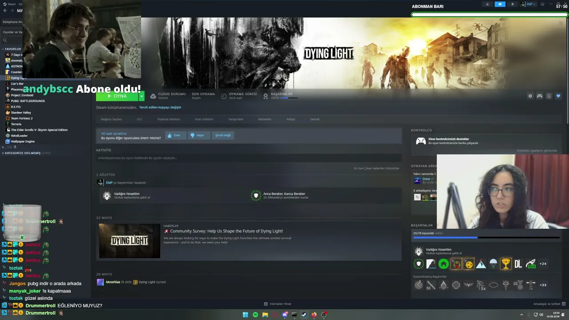The width and height of the screenshot is (569, 320).
Task: Open 'Kontrolcü ayarlarını görüntüle' link
Action: (x=537, y=151)
